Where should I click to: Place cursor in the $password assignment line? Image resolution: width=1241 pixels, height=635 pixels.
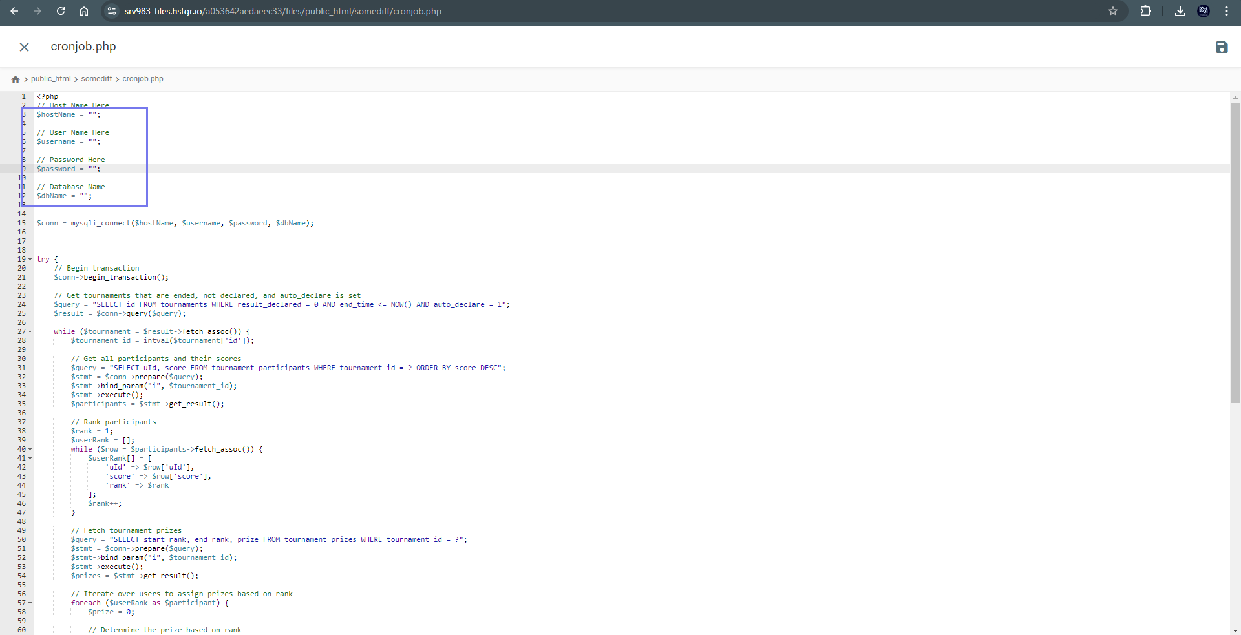pyautogui.click(x=69, y=169)
